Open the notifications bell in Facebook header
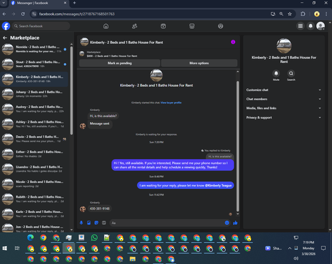This screenshot has width=332, height=264. [311, 26]
